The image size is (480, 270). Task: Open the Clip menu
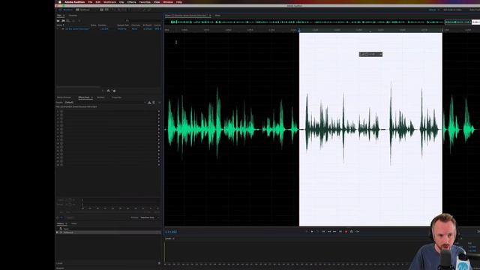pyautogui.click(x=121, y=1)
